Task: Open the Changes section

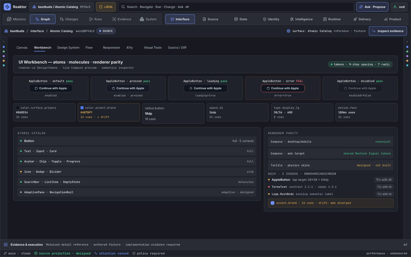Action: (x=69, y=19)
